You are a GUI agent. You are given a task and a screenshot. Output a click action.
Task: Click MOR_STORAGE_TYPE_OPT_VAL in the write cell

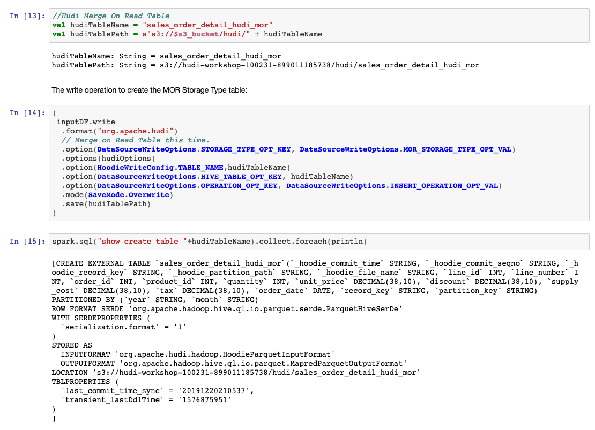click(457, 149)
